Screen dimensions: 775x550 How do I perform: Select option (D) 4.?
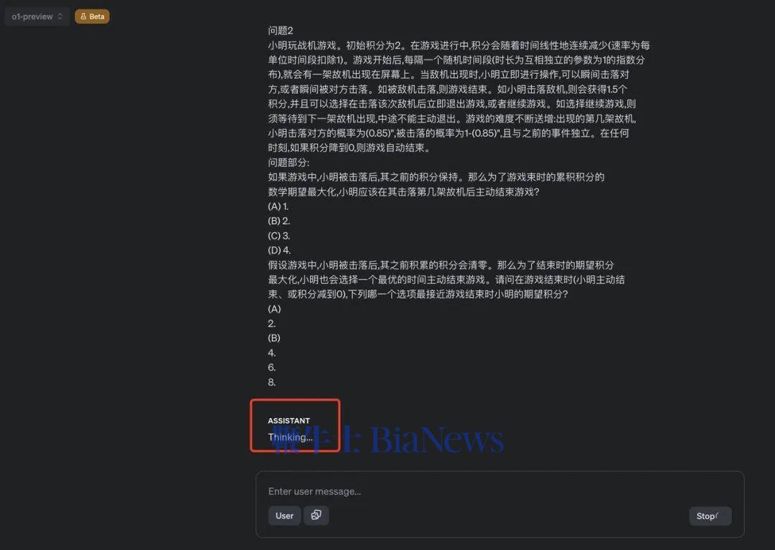point(279,250)
